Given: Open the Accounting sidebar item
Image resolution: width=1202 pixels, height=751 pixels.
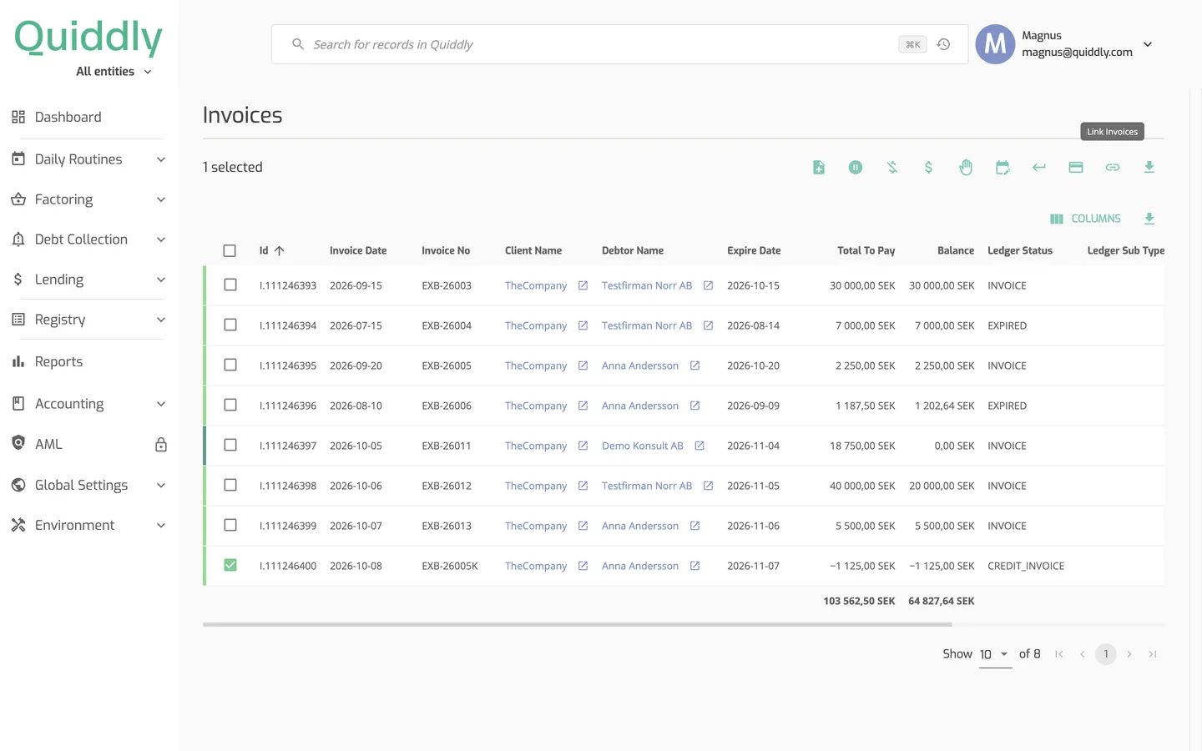Looking at the screenshot, I should (x=88, y=404).
